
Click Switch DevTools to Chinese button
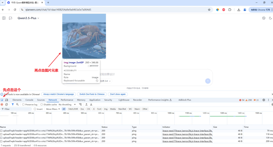pyautogui.click(x=92, y=94)
